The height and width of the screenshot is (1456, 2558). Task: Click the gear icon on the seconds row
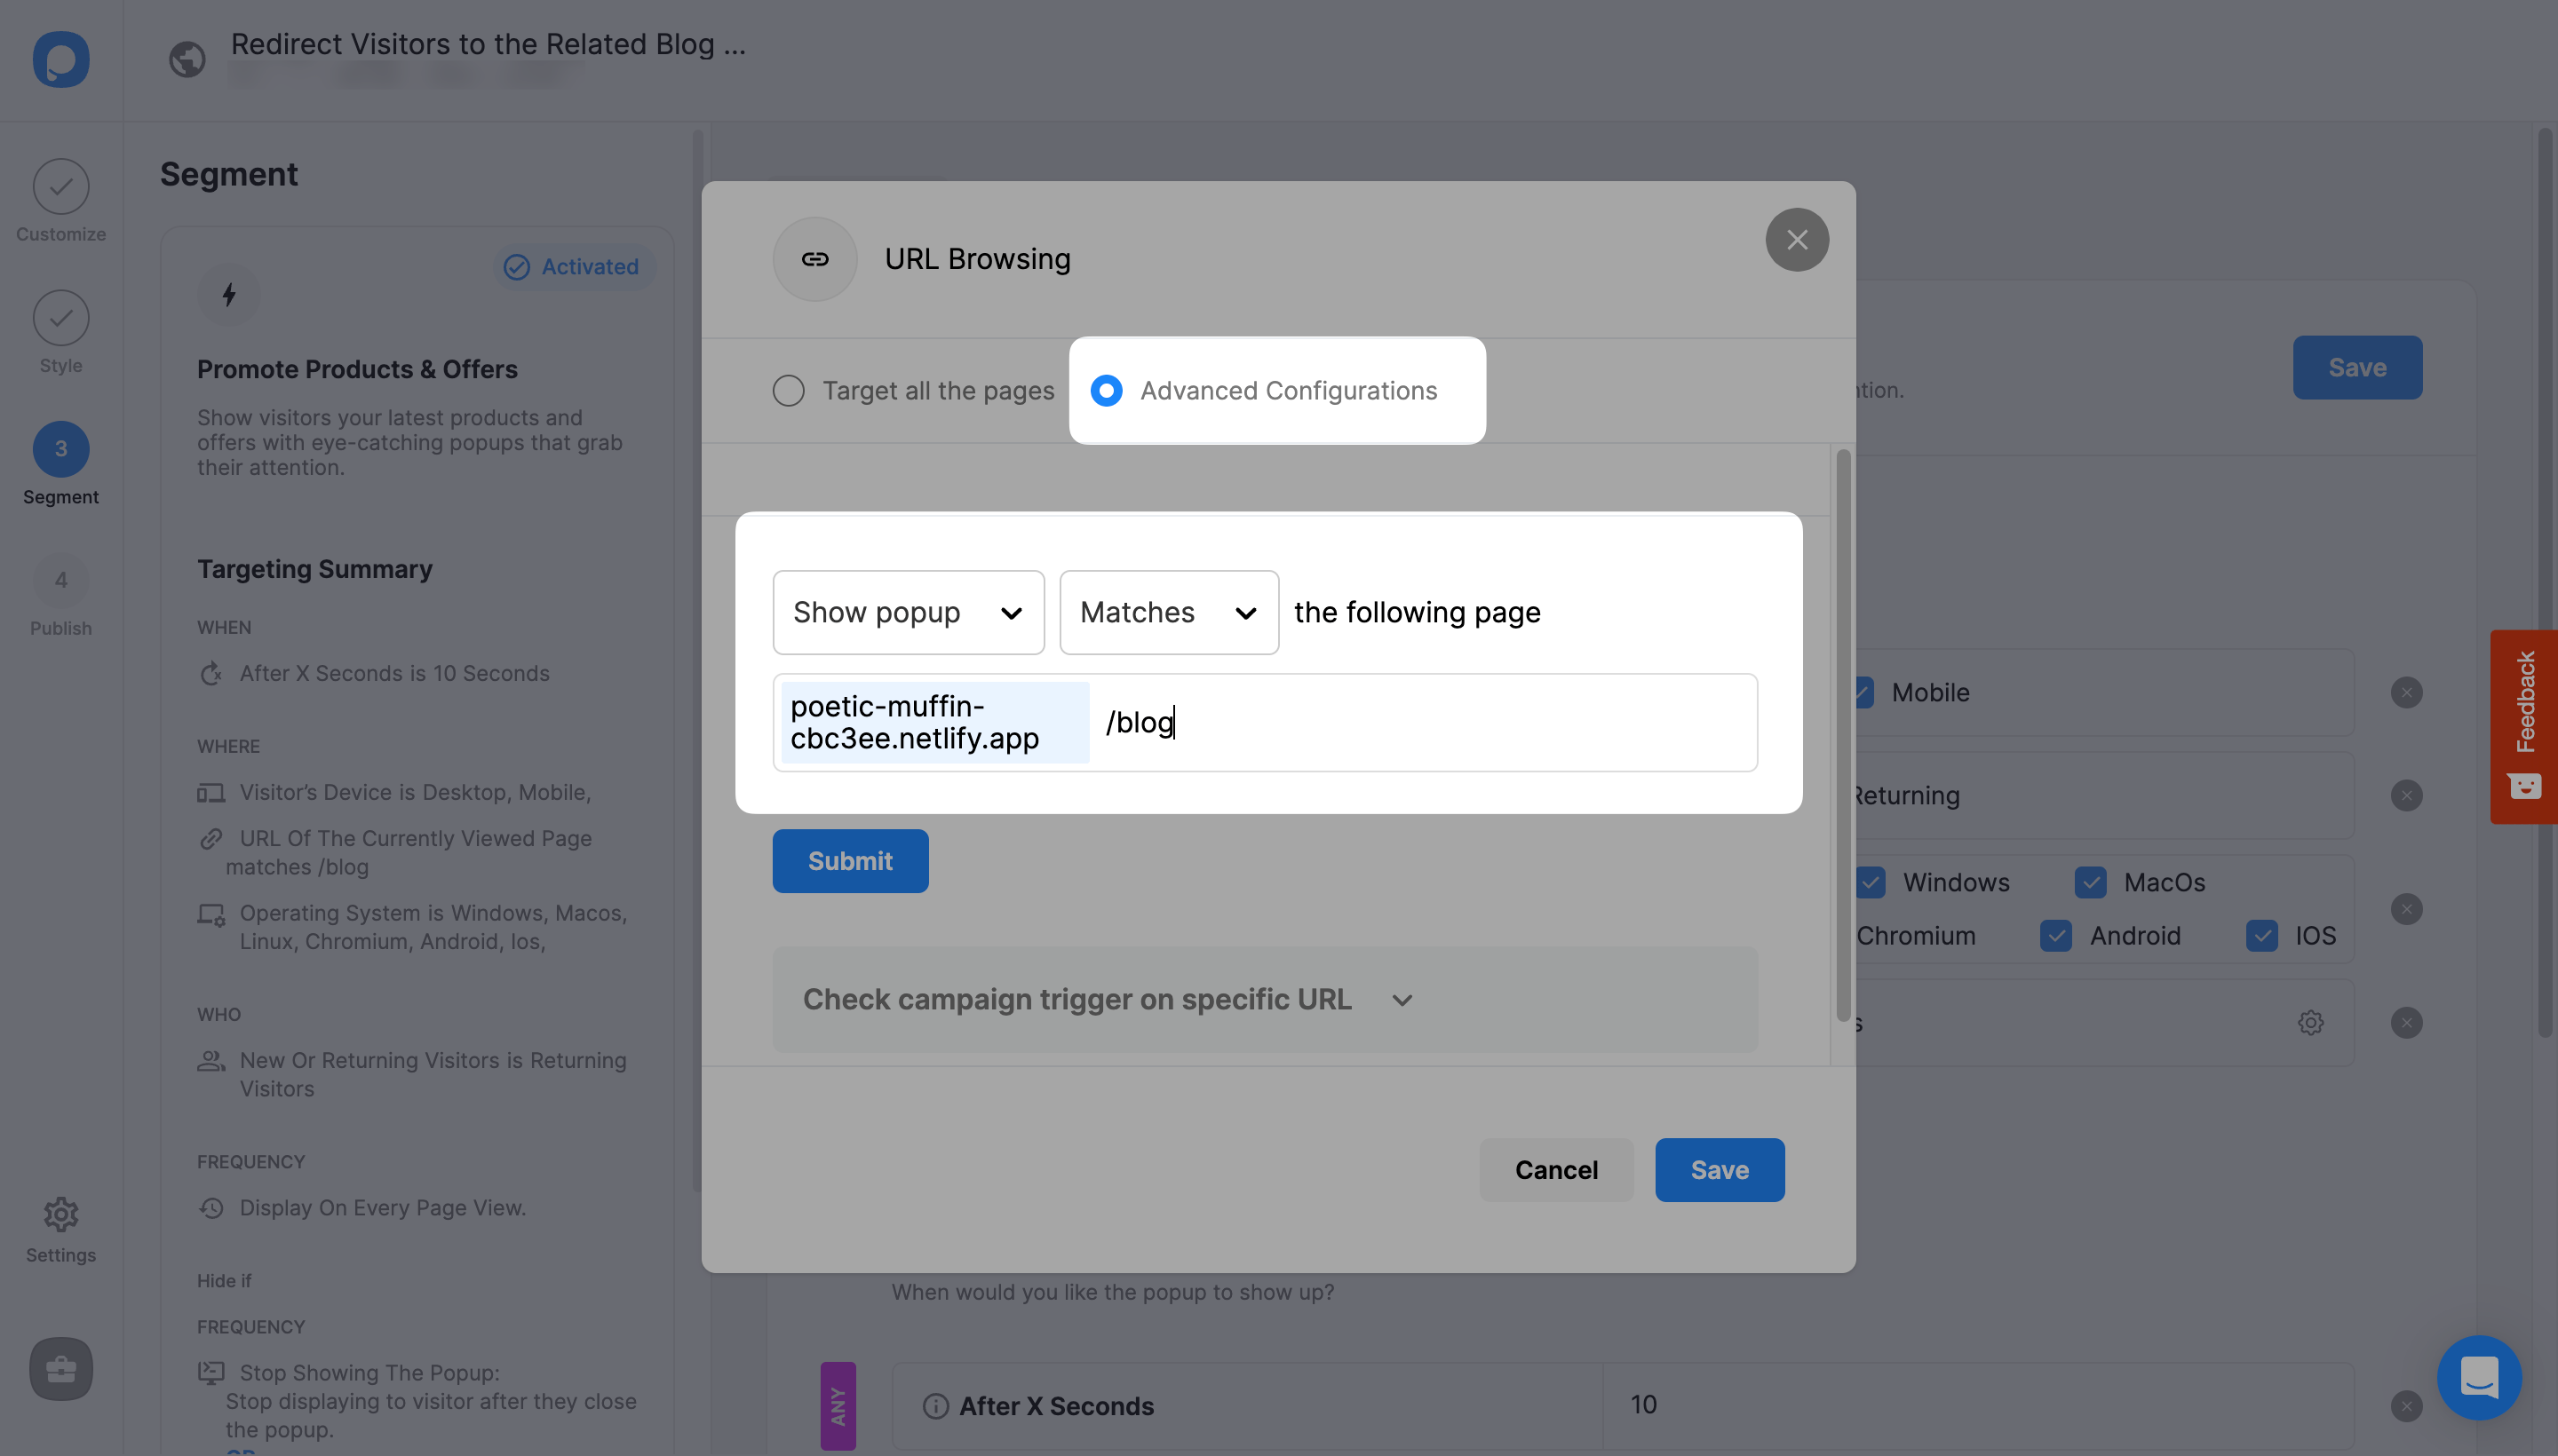[2309, 1022]
